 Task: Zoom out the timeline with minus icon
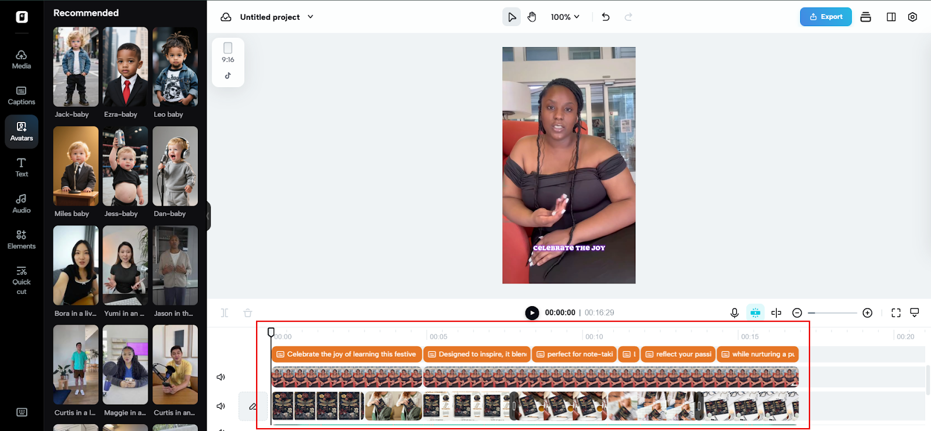pyautogui.click(x=797, y=313)
